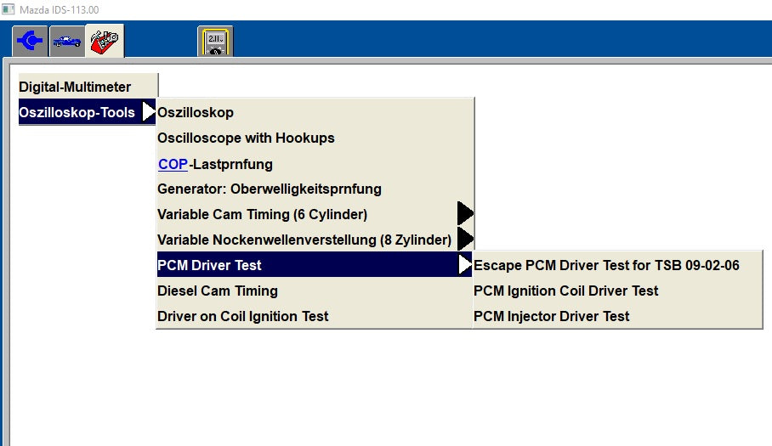Open Diesel Cam Timing
Viewport: 772px width, 446px height.
point(218,291)
